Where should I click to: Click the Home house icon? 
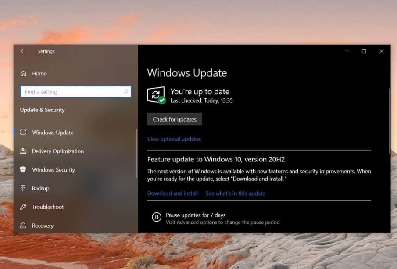(x=23, y=73)
